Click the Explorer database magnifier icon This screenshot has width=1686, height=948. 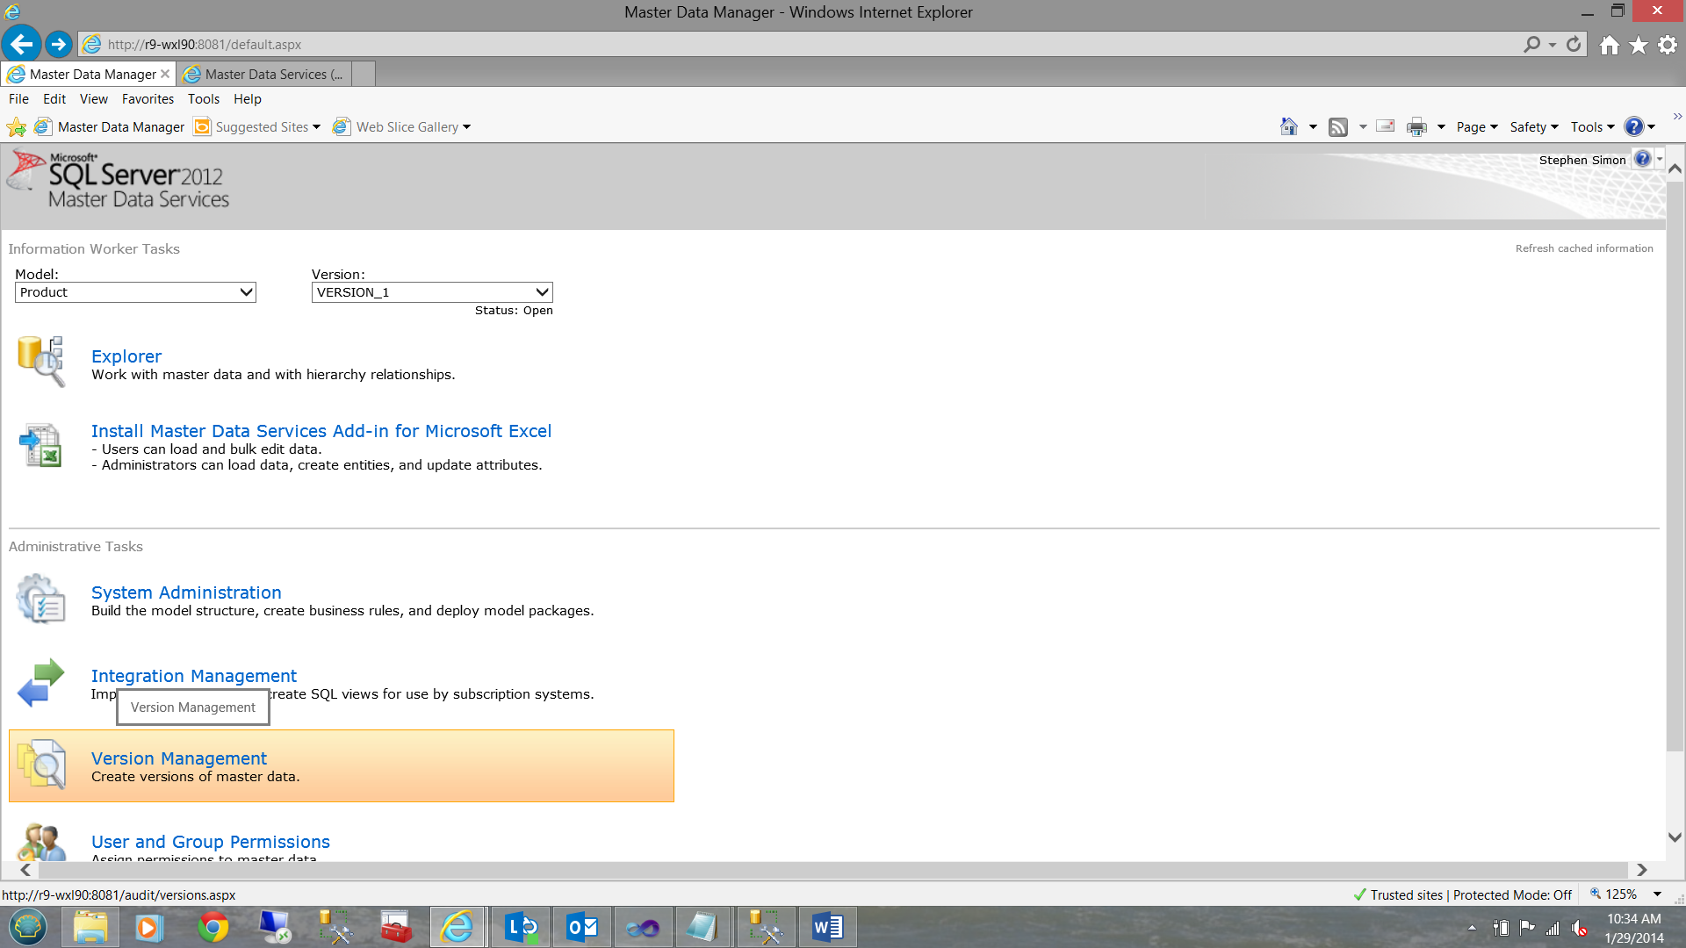pos(40,360)
